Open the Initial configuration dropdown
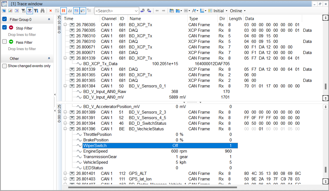Screen dimensions: 329x191 click(227, 11)
